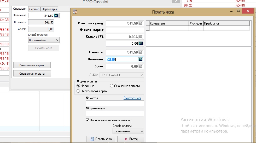The width and height of the screenshot is (256, 143).
Task: Select the Наличные payment radio button
Action: click(x=78, y=86)
